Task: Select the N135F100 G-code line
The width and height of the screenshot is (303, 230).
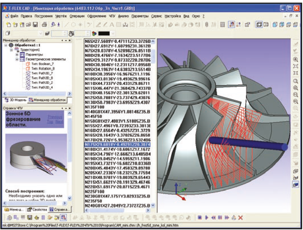Action: coord(95,107)
